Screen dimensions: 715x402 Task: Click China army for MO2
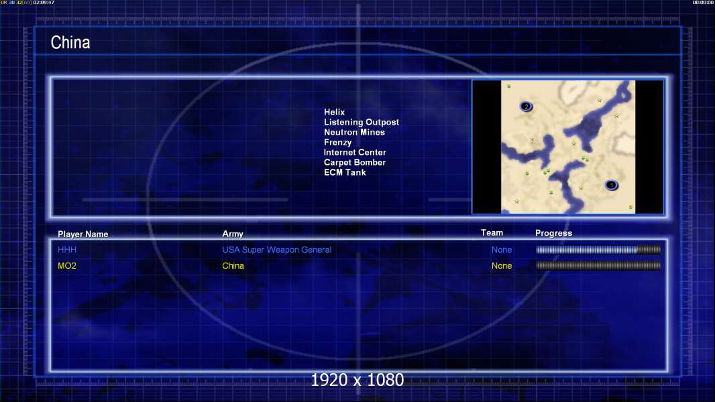(233, 265)
